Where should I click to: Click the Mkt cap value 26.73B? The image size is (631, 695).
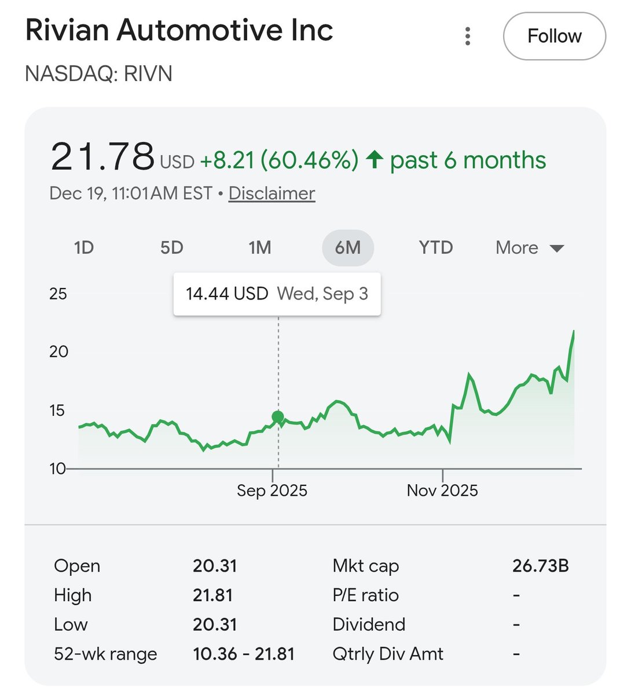click(x=543, y=565)
